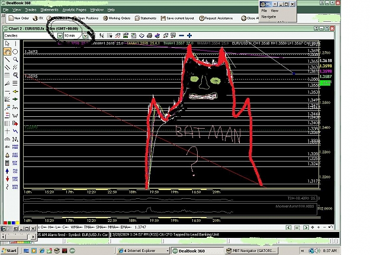Click the Request Assistance button
The width and height of the screenshot is (370, 255).
tap(216, 18)
